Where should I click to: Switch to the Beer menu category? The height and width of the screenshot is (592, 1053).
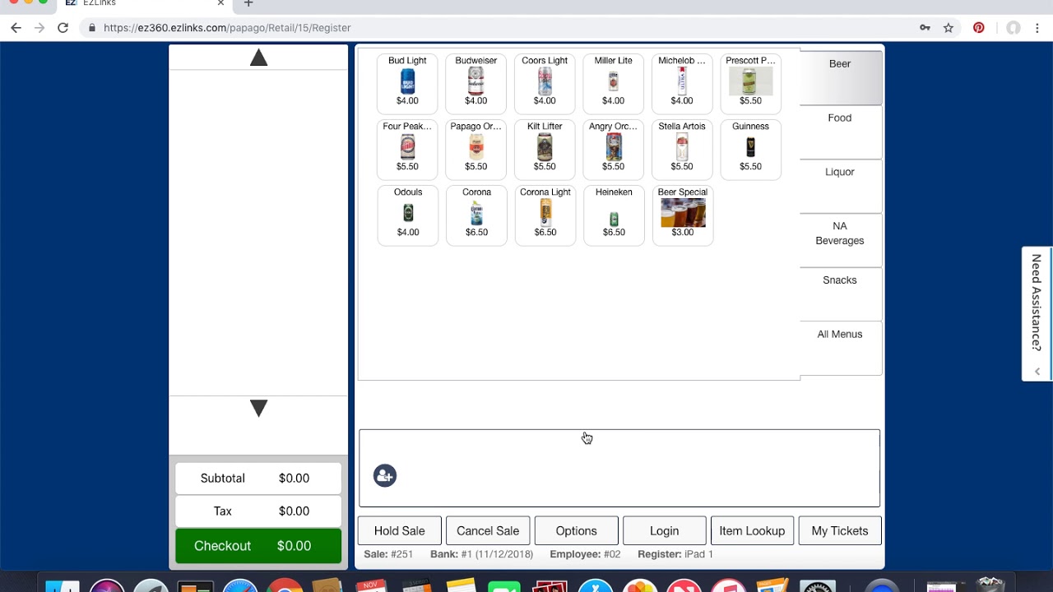[840, 77]
